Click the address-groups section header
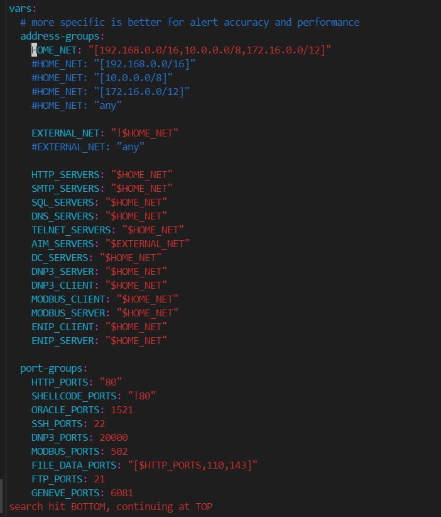The height and width of the screenshot is (517, 441). (62, 36)
